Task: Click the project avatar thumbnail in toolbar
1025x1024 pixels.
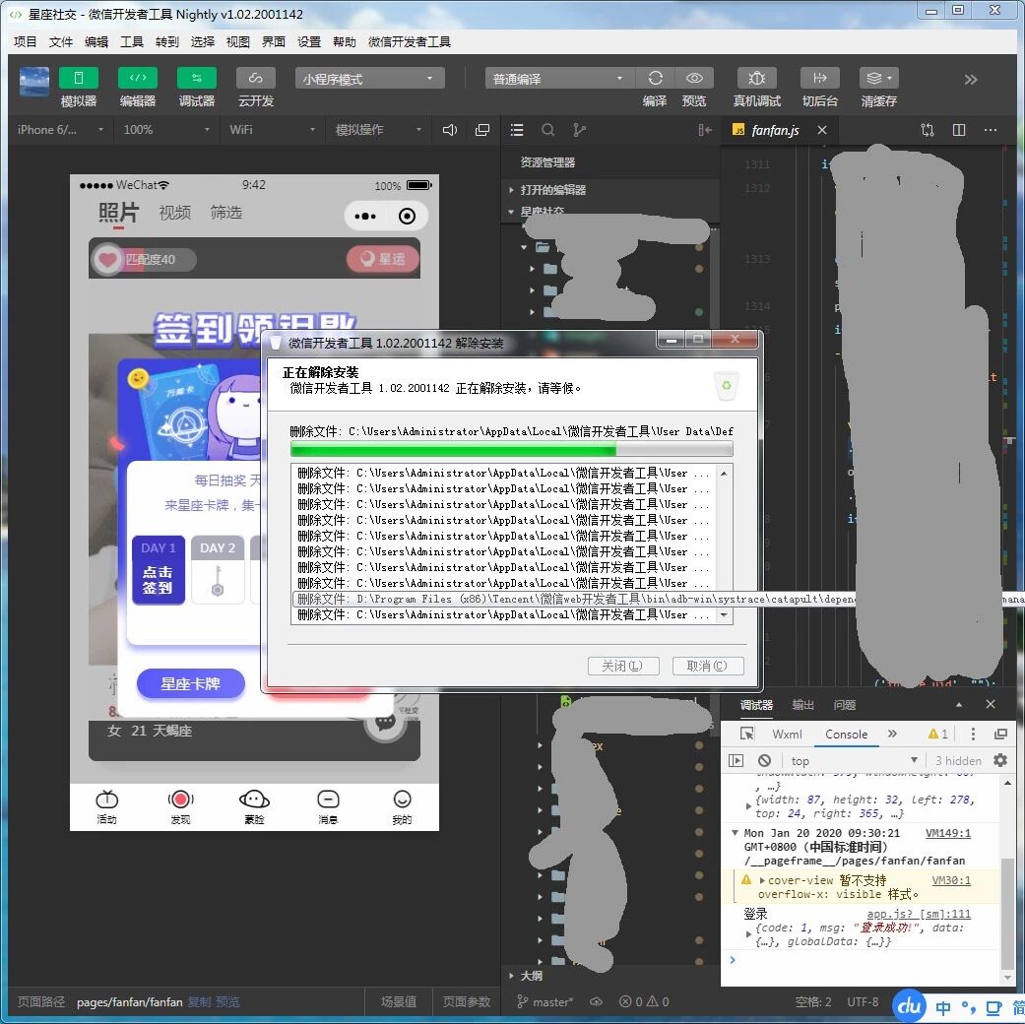Action: 34,82
